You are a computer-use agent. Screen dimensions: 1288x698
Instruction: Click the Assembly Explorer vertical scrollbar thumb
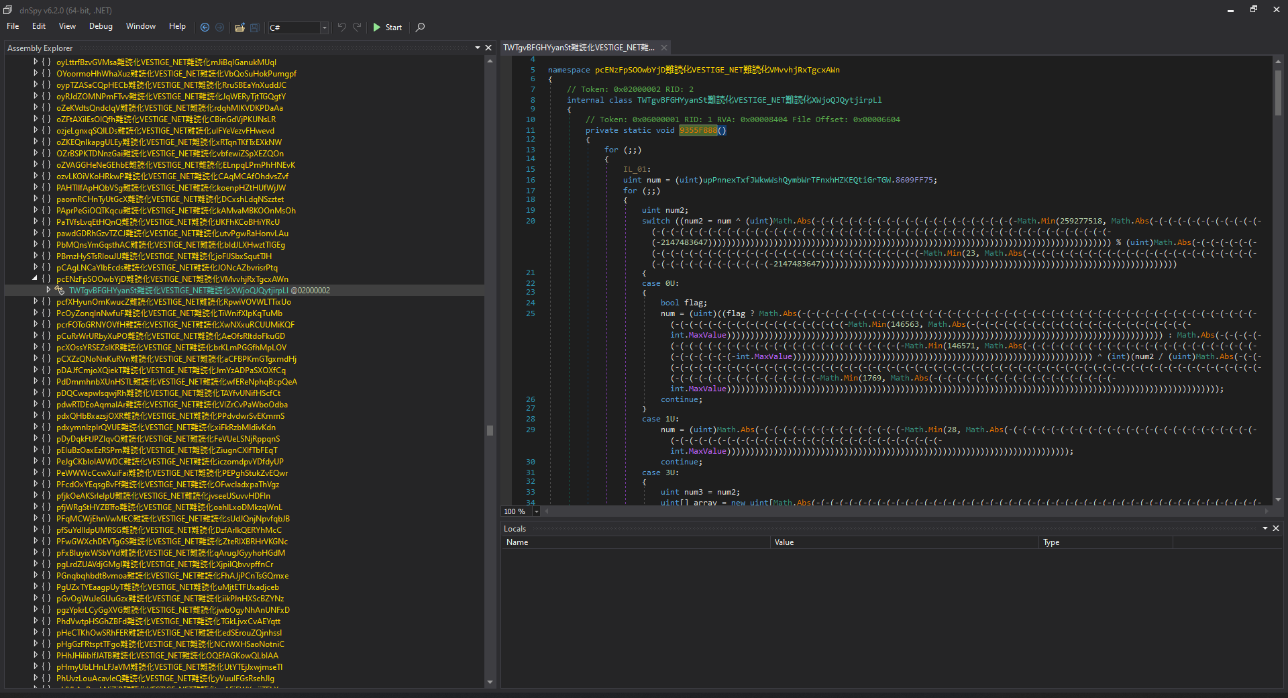point(490,430)
